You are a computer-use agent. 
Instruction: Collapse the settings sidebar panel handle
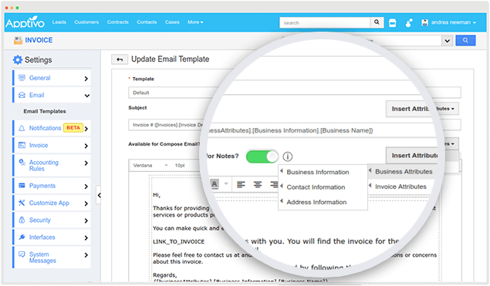coord(99,195)
